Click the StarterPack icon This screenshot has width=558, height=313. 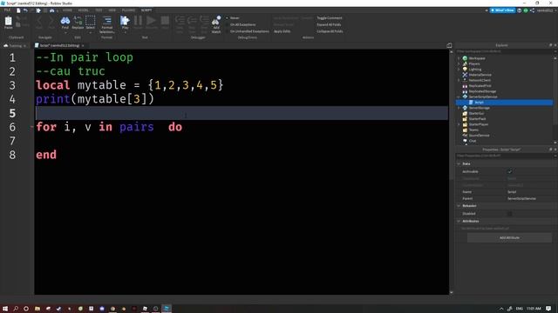click(465, 119)
